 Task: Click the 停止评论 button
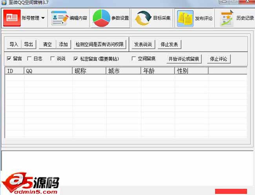point(219,59)
